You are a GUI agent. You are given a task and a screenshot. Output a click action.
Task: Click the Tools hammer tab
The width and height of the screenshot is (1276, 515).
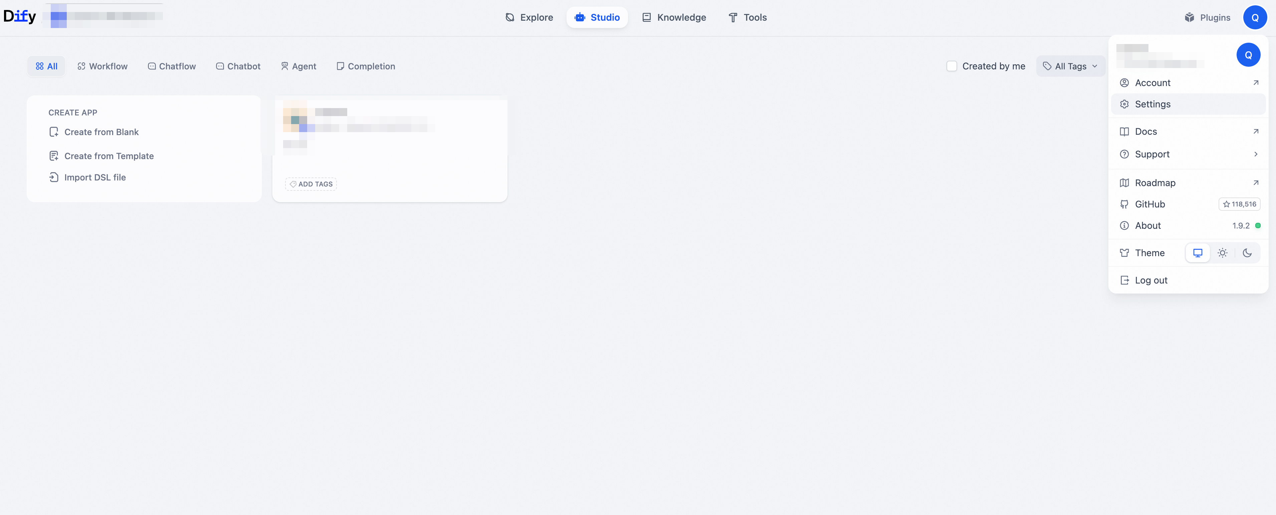748,17
